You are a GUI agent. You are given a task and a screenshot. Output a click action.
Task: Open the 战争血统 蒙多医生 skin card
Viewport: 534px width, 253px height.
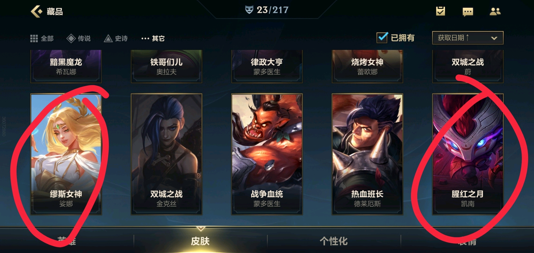click(x=267, y=154)
